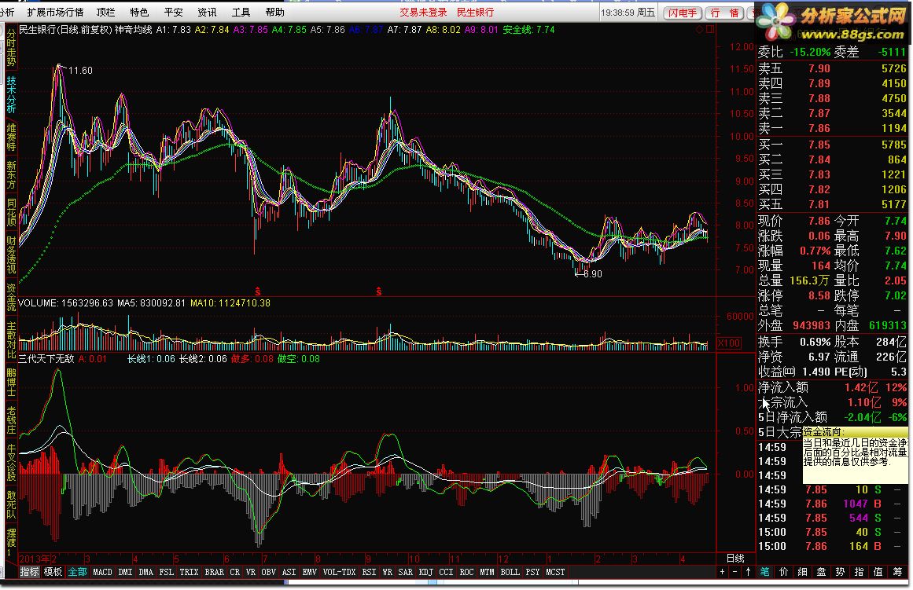Click the 交易未登录 login status
This screenshot has height=590, width=913.
pos(423,13)
